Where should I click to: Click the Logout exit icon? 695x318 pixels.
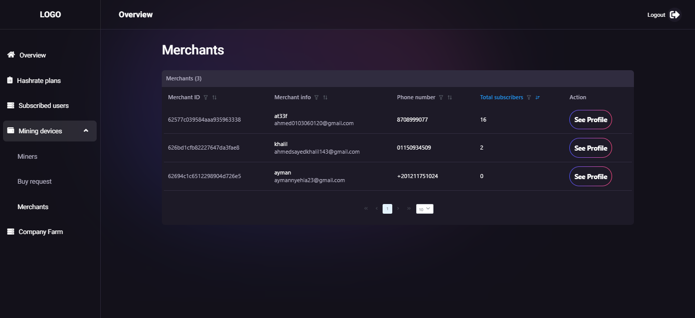[x=676, y=15]
